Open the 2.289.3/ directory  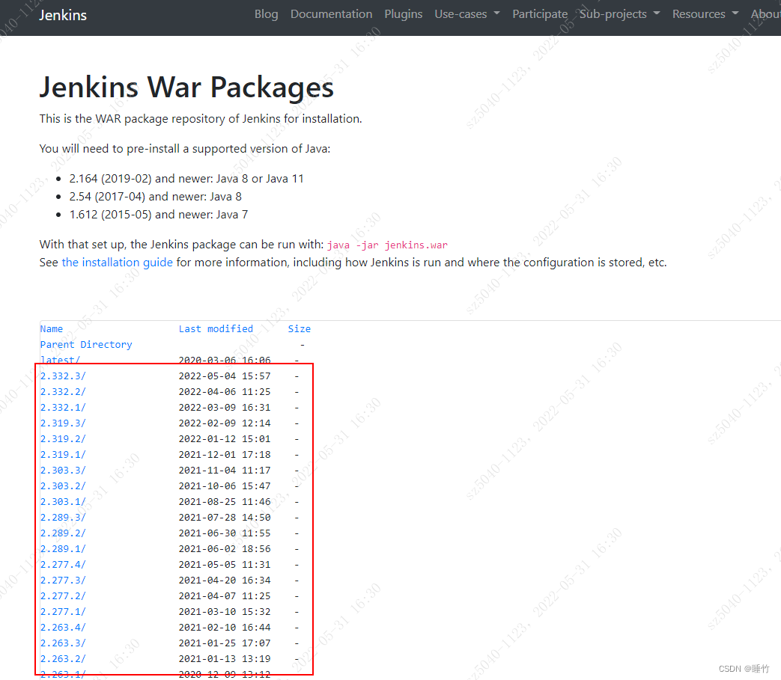point(63,518)
